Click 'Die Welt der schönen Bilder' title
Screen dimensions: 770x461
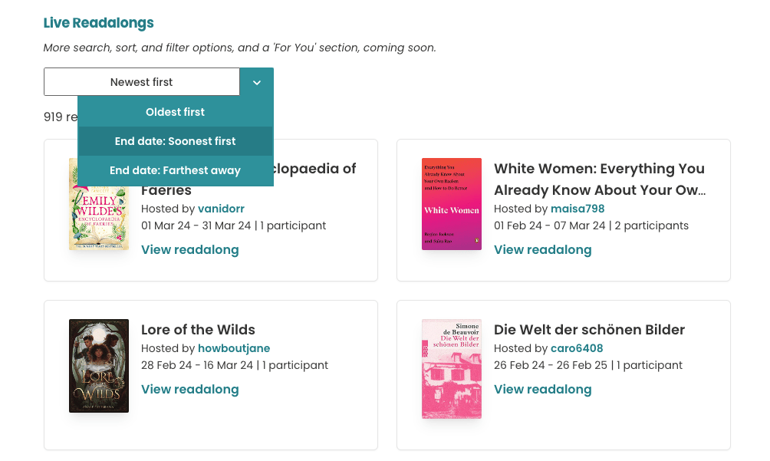pos(589,329)
